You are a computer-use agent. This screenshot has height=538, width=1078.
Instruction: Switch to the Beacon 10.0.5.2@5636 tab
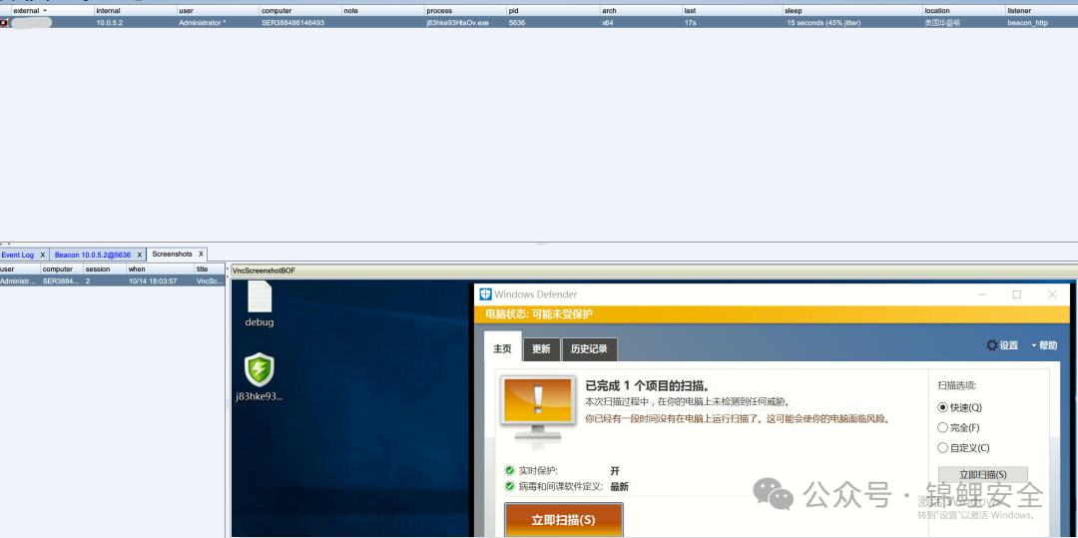[x=92, y=255]
